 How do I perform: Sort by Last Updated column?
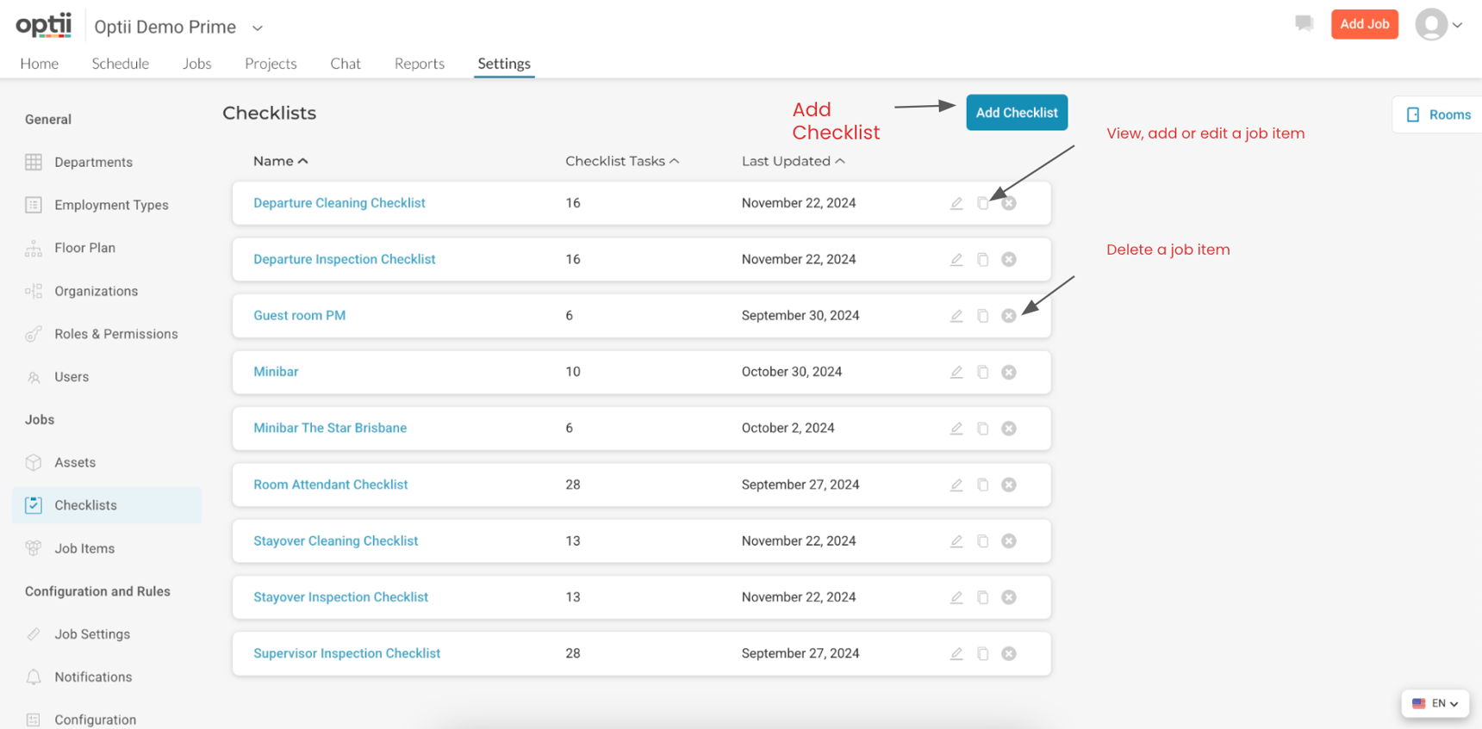793,161
